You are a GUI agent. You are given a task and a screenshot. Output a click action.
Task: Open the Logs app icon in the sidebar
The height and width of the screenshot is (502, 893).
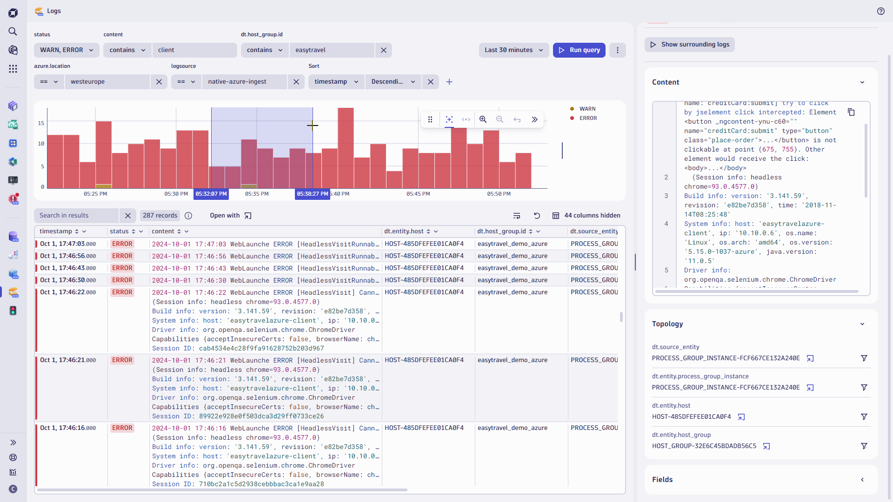13,293
